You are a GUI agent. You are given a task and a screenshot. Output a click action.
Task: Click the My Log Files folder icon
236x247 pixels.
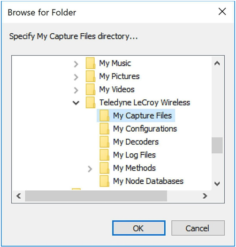click(x=104, y=155)
